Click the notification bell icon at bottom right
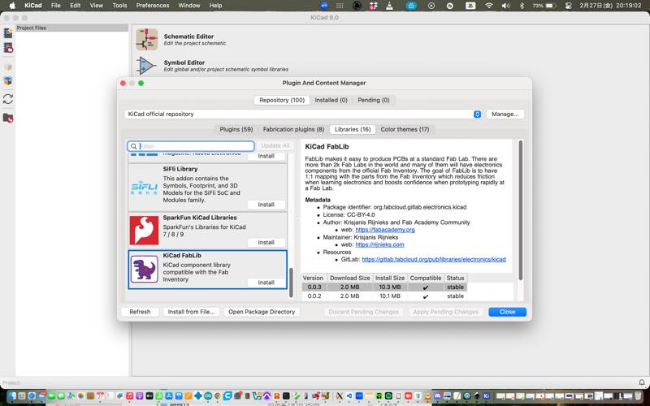650x406 pixels. (642, 382)
